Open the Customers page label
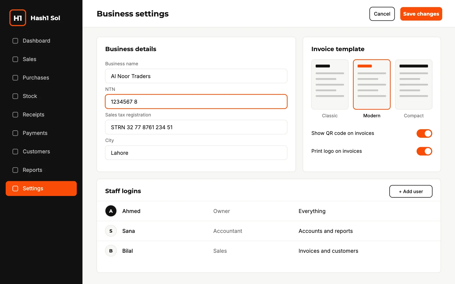This screenshot has width=455, height=284. tap(36, 152)
